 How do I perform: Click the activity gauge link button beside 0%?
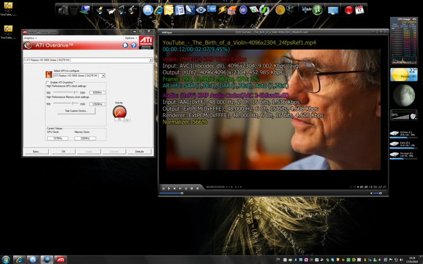coord(127,120)
